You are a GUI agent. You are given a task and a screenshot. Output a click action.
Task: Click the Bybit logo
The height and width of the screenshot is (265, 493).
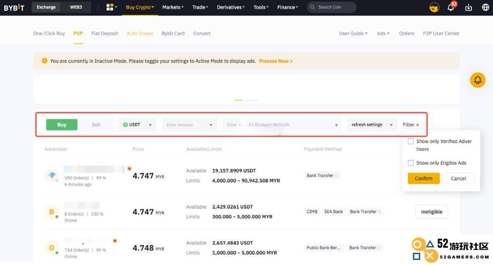tap(14, 7)
